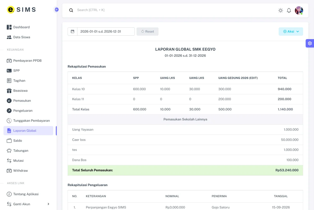Expand the Ganti Akun submenu chevron

[x=48, y=204]
